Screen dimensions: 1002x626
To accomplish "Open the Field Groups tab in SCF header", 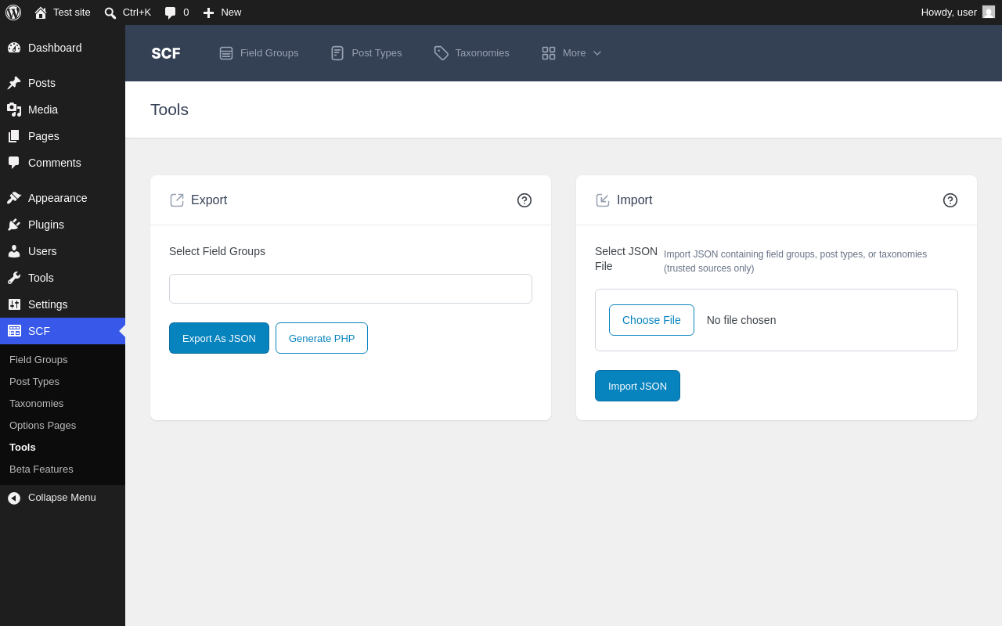I will pos(259,53).
